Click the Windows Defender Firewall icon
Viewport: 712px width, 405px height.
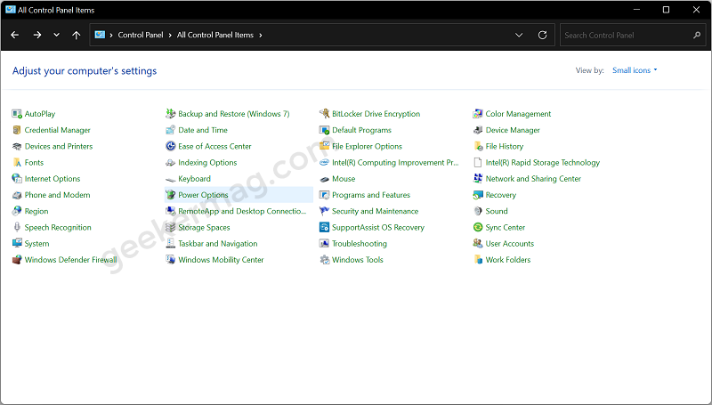pos(17,260)
